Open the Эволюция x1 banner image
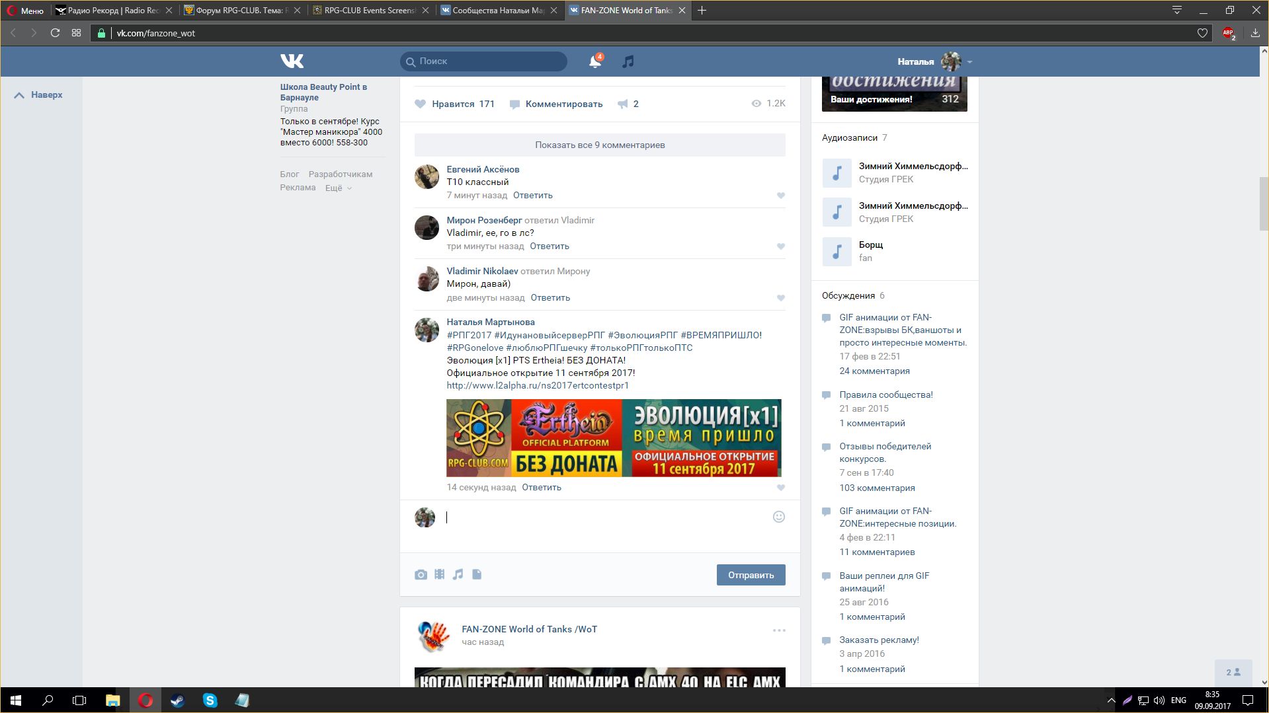Viewport: 1269px width, 713px height. click(614, 437)
